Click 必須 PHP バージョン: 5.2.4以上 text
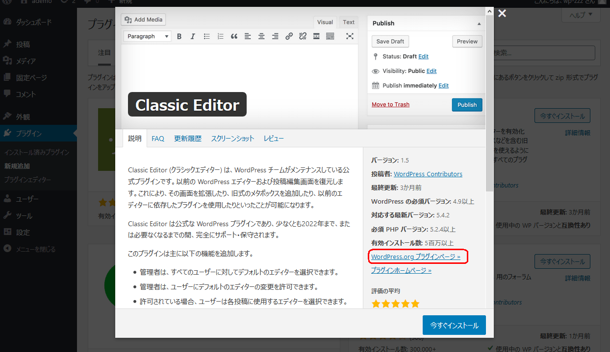The height and width of the screenshot is (352, 610). click(x=413, y=229)
